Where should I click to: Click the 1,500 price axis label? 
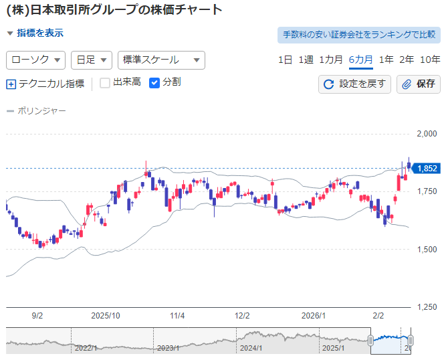[427, 250]
